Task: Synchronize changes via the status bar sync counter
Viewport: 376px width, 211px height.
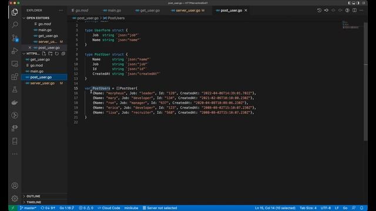Action: point(48,208)
